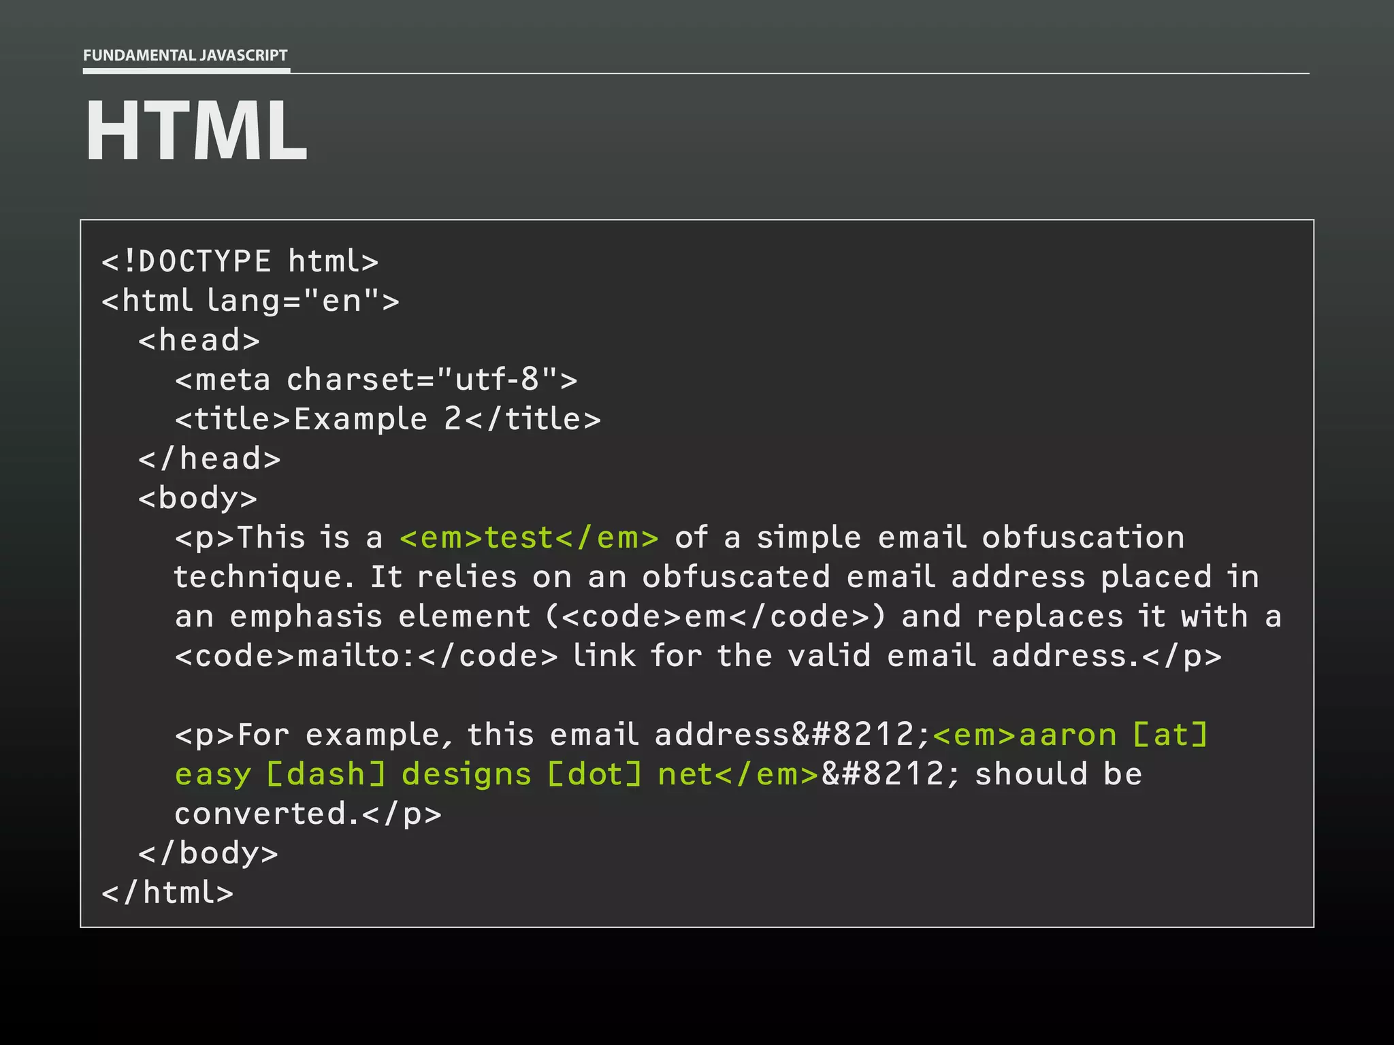The image size is (1394, 1045).
Task: Click the opening head tag
Action: tap(199, 340)
